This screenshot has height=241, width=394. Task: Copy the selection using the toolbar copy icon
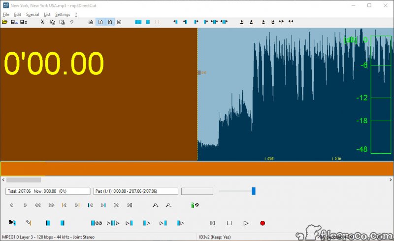pos(52,22)
